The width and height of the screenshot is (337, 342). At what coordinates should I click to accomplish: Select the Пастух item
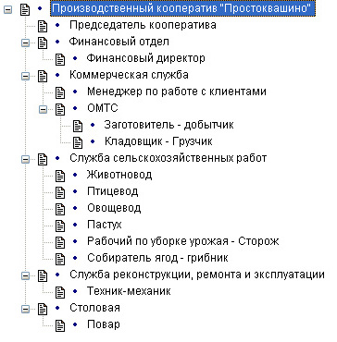click(x=105, y=225)
